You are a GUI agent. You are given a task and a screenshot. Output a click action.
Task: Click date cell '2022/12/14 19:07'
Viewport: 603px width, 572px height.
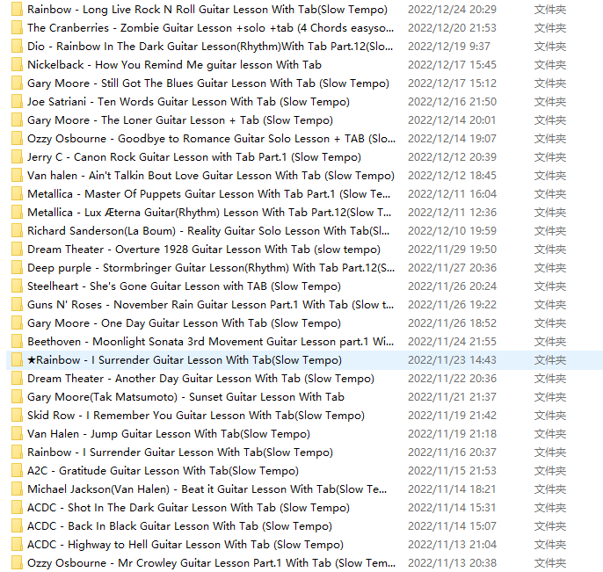pos(452,139)
